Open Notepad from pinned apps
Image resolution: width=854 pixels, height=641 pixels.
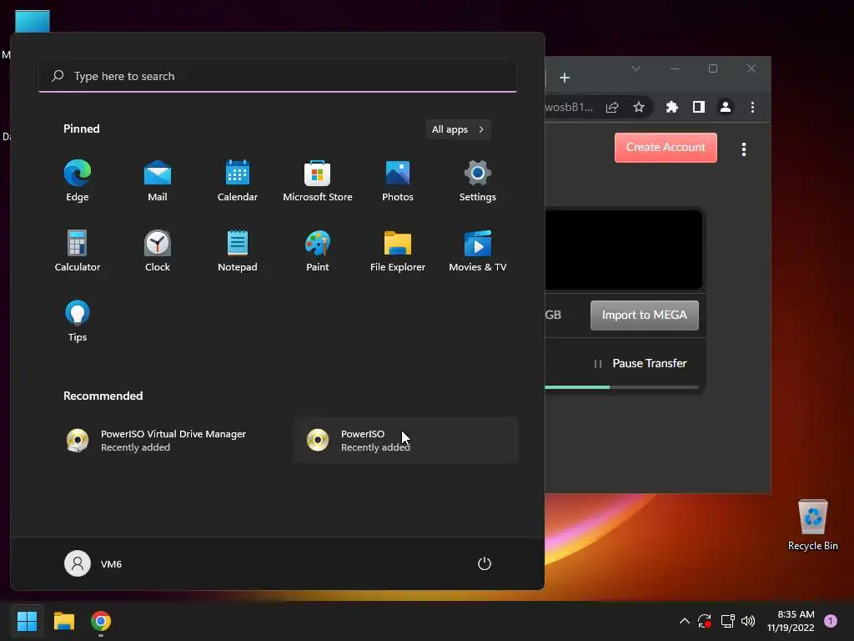[238, 250]
